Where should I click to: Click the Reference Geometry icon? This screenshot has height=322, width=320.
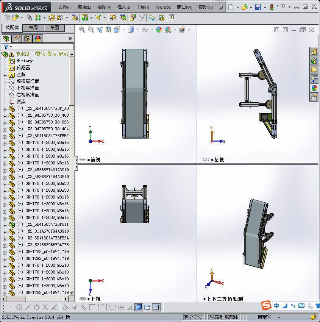pyautogui.click(x=98, y=18)
